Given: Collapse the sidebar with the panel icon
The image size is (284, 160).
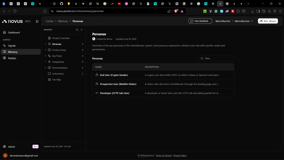Looking at the screenshot, I should 37,22.
